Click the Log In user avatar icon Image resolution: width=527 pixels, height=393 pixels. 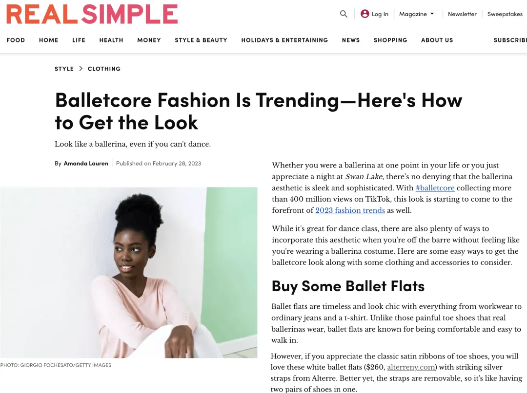tap(365, 14)
